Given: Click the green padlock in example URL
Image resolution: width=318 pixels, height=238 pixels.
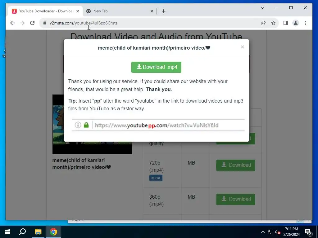Looking at the screenshot, I should [86, 125].
